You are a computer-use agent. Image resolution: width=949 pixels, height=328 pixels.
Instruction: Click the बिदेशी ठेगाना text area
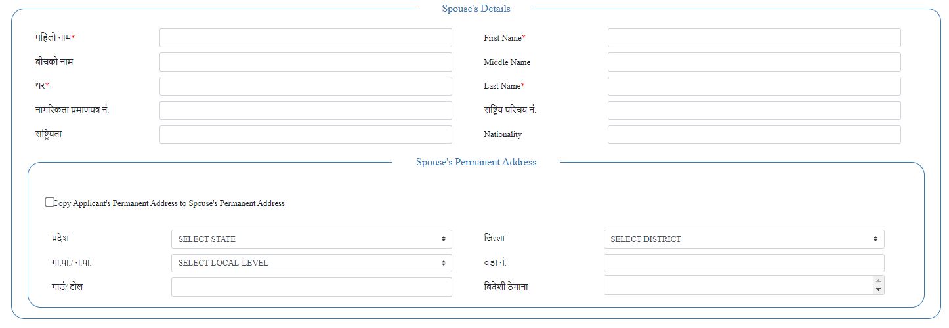tap(738, 285)
